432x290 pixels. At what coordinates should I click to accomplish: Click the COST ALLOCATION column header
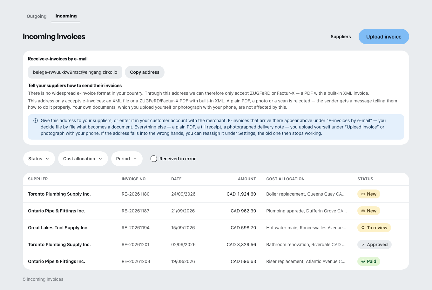[x=285, y=179]
